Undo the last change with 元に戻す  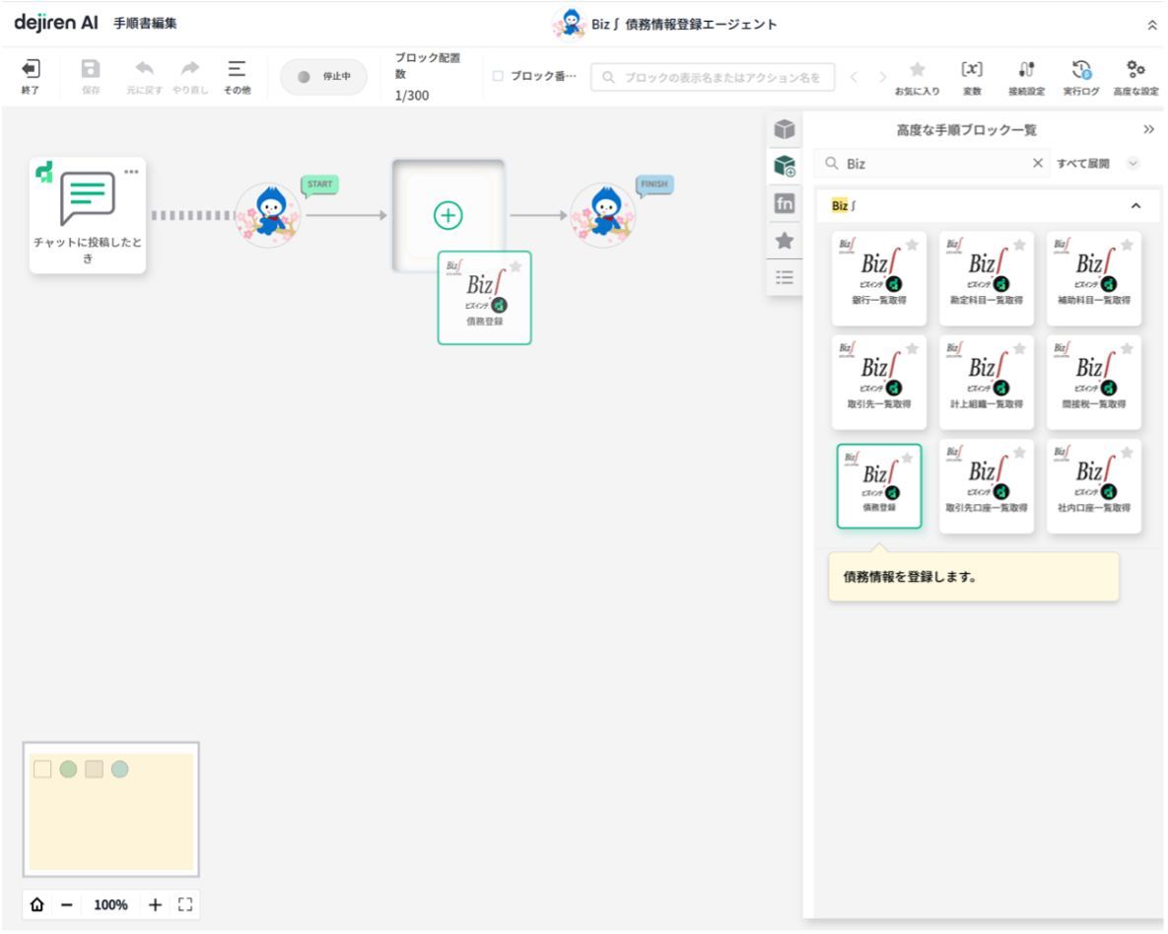[x=144, y=77]
